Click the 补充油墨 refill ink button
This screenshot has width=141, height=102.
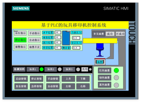click(x=99, y=34)
